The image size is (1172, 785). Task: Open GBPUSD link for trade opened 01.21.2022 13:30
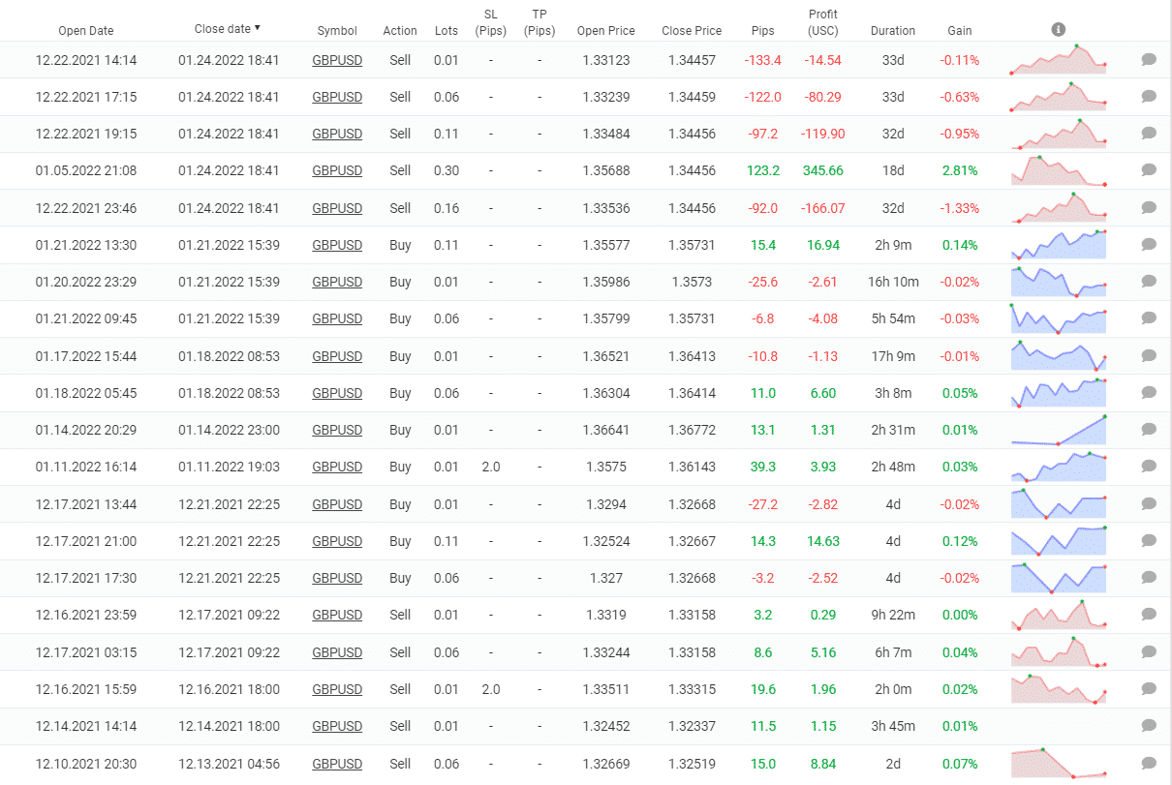[x=337, y=245]
